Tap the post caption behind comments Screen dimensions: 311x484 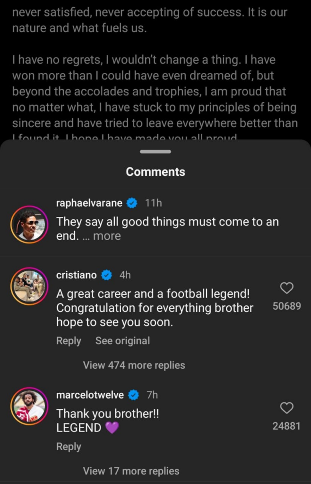click(x=155, y=76)
